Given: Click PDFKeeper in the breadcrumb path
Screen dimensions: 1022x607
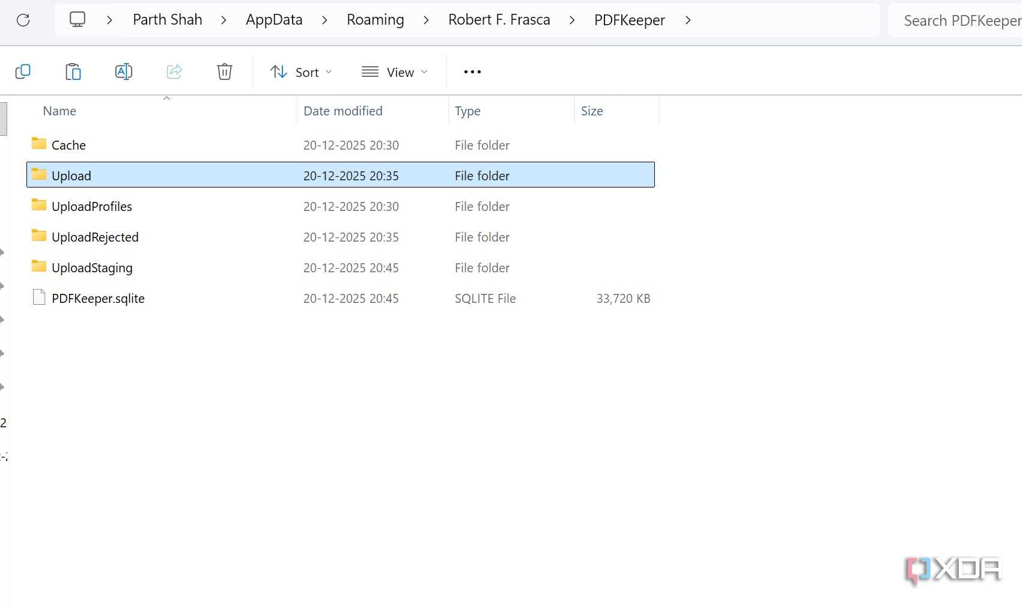Looking at the screenshot, I should click(x=630, y=20).
